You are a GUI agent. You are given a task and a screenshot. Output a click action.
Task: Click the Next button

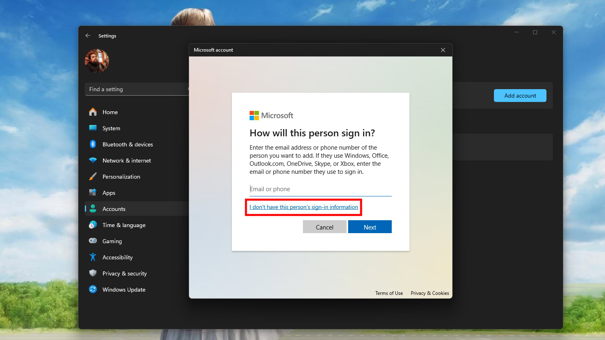pyautogui.click(x=370, y=227)
